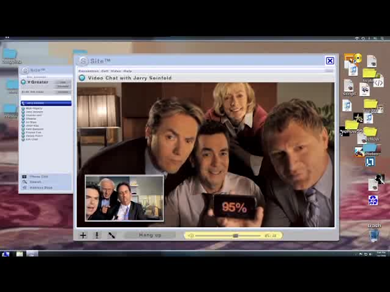Click the clock in the system tray
Image resolution: width=390 pixels, height=292 pixels.
(x=381, y=254)
